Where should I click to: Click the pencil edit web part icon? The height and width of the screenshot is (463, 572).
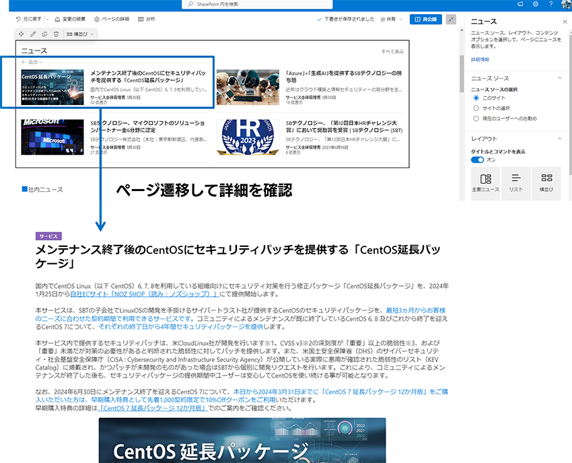pos(33,34)
